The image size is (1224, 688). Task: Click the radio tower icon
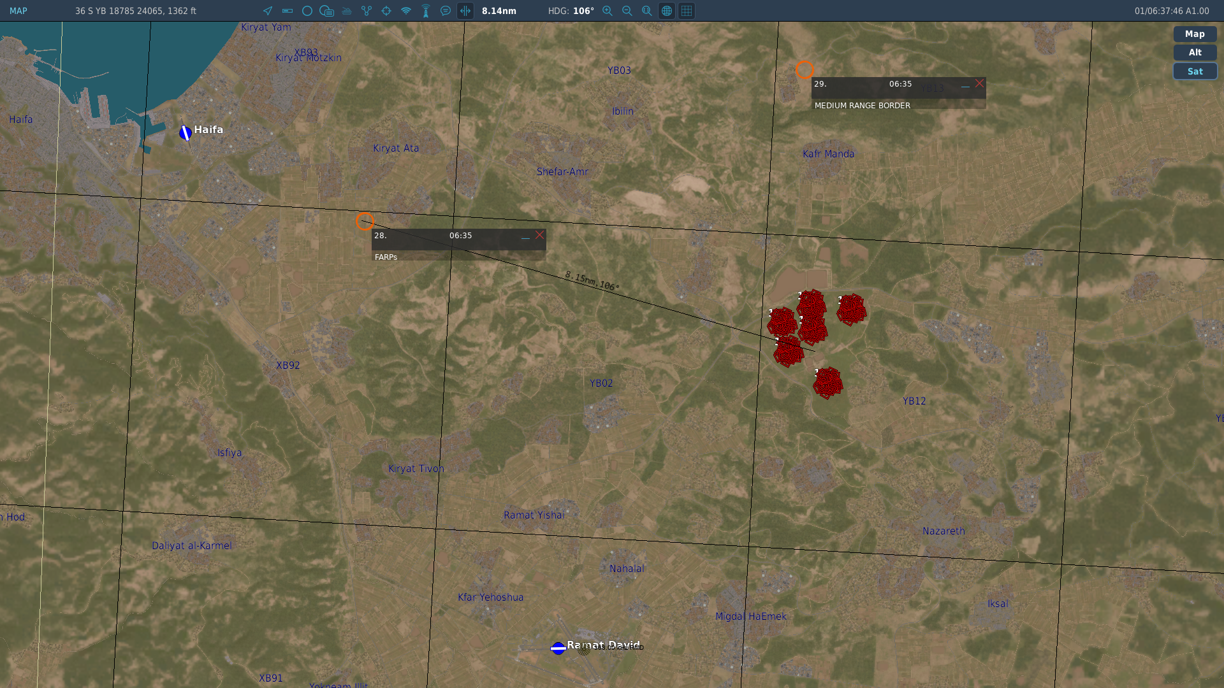426,11
